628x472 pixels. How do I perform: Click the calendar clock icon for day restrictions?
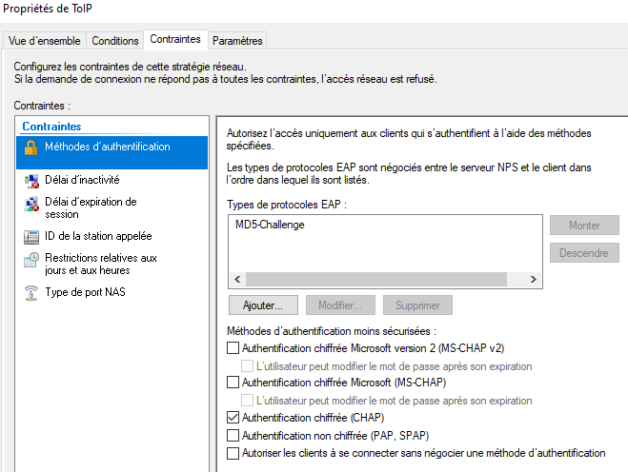pyautogui.click(x=31, y=259)
